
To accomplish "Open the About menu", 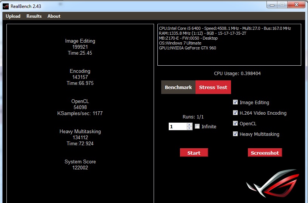I will pos(54,16).
